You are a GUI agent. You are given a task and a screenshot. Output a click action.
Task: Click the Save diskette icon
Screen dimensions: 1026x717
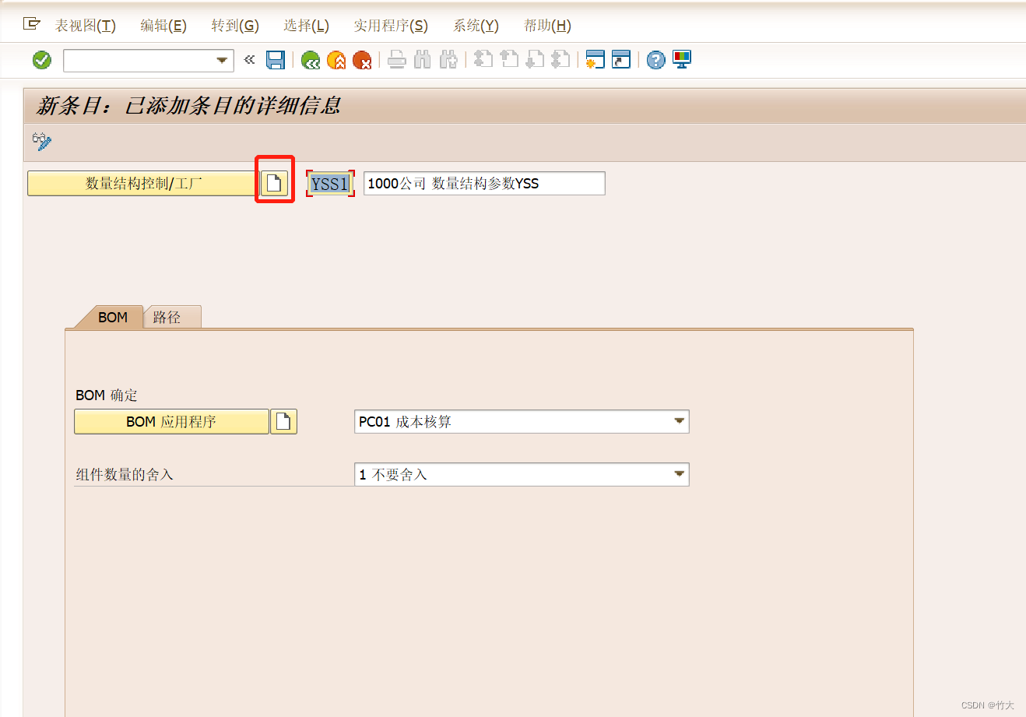(276, 60)
